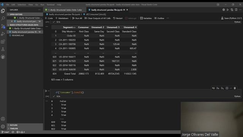
Task: Open notebook toolbar overflow ellipsis
Action: (x=168, y=18)
